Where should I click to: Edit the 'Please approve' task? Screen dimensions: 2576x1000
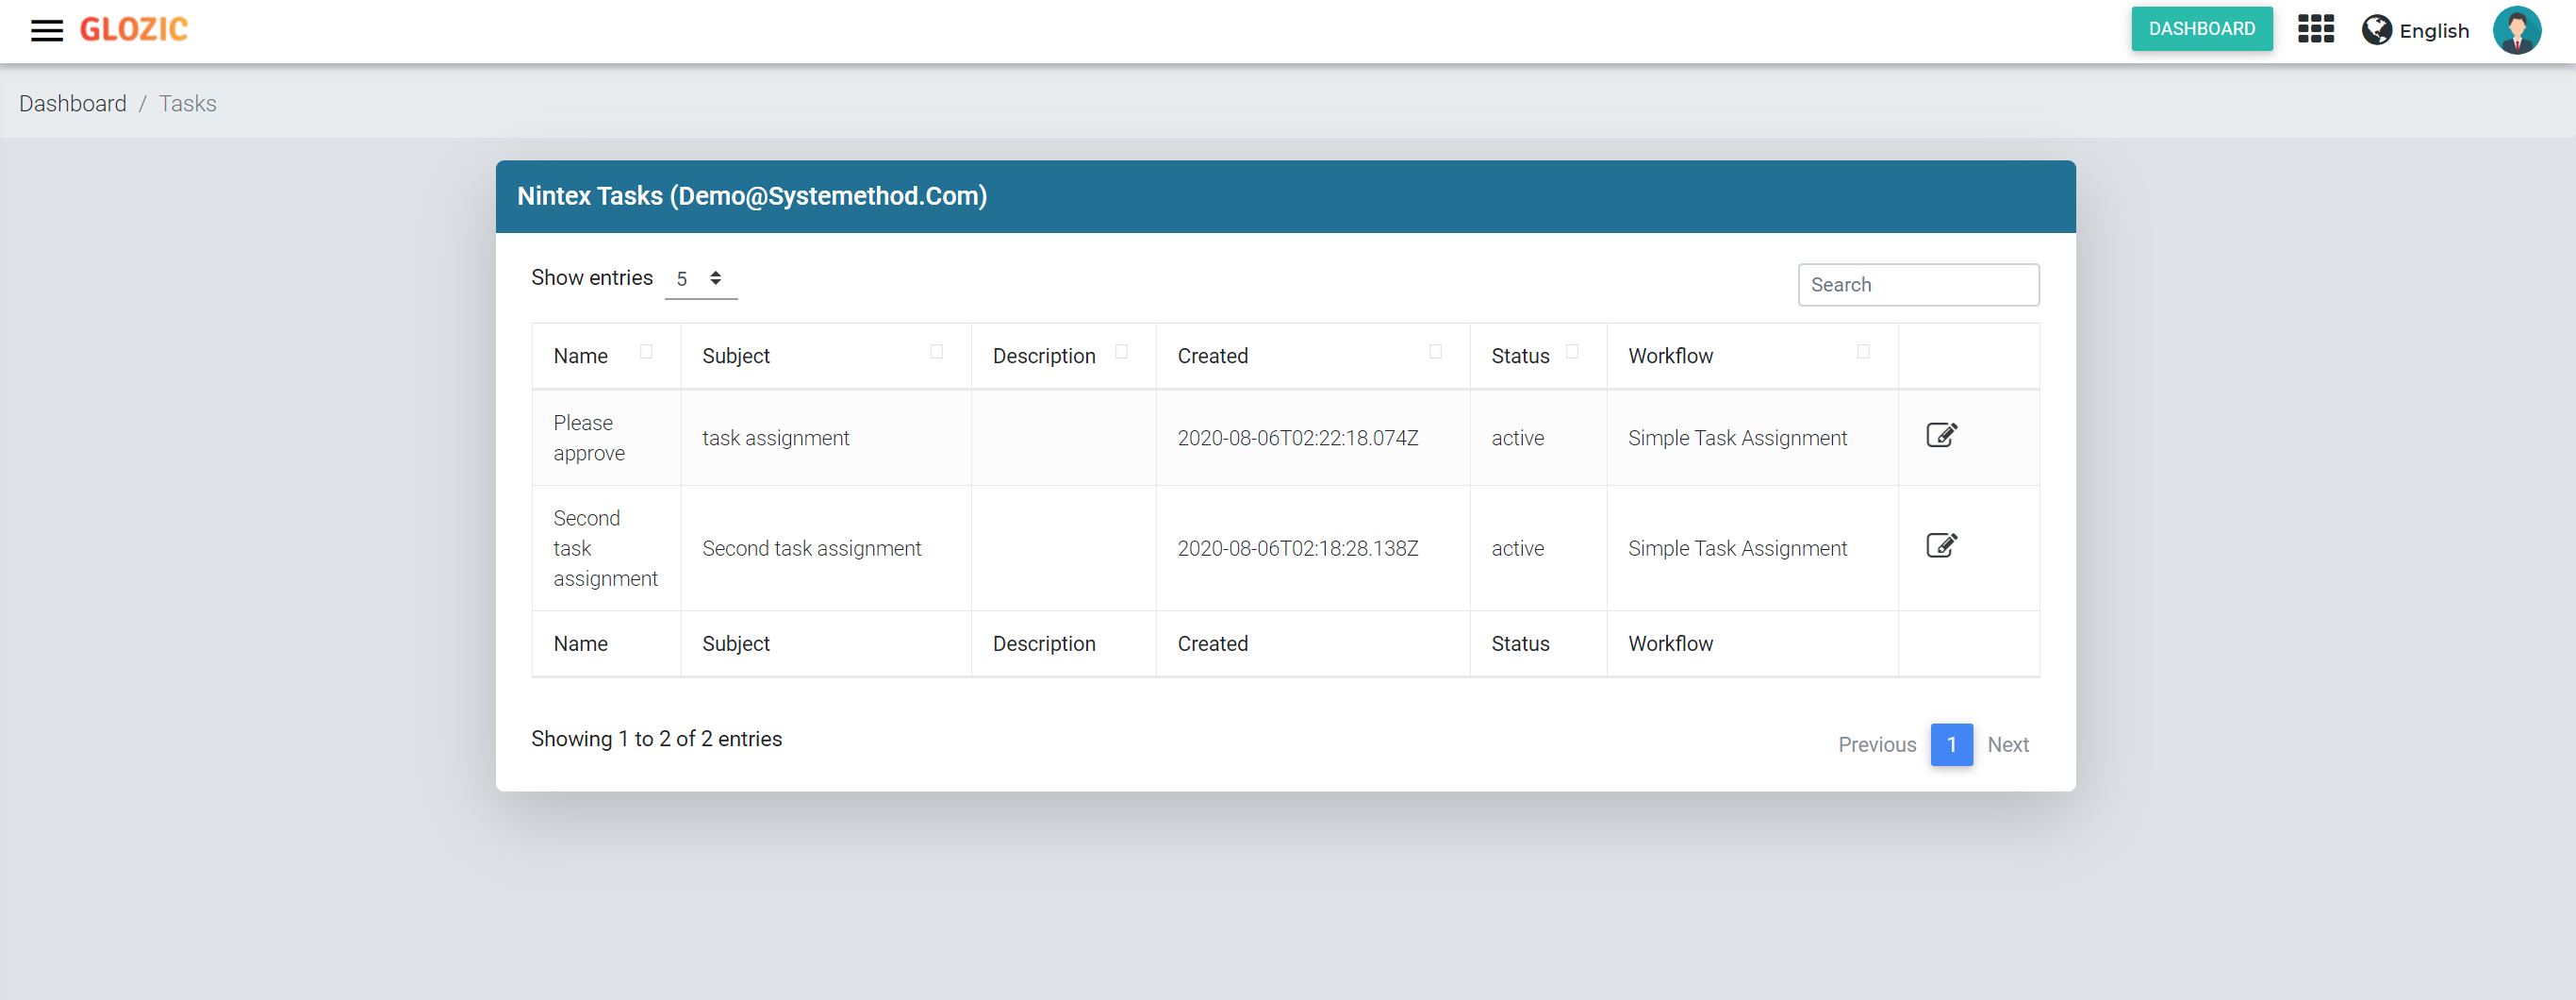[1941, 436]
